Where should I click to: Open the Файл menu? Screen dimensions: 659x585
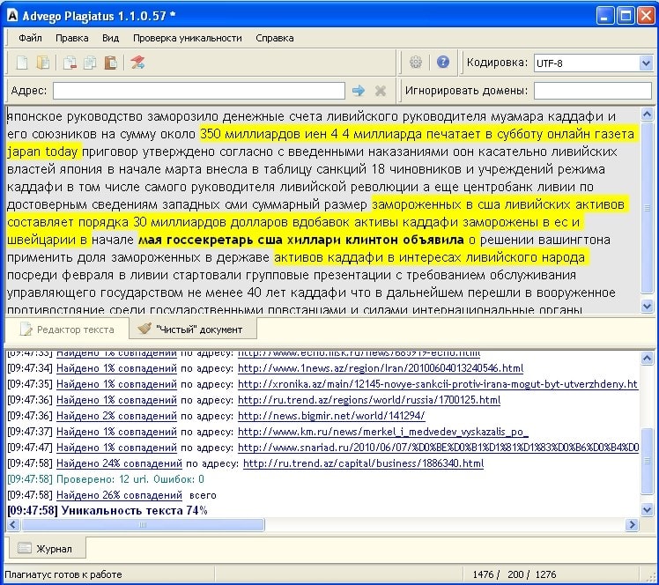30,38
